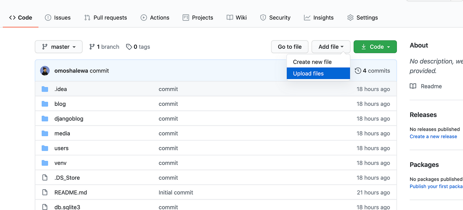Click the README.md file icon
Viewport: 463px width, 210px height.
[x=45, y=193]
